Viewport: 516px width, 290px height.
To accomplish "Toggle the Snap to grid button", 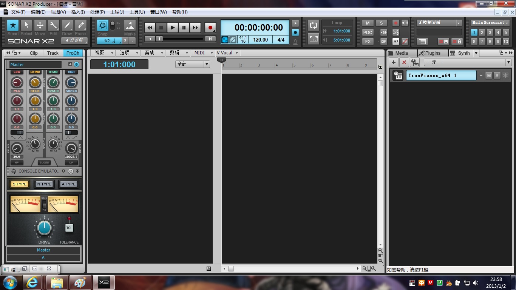I will [x=102, y=26].
